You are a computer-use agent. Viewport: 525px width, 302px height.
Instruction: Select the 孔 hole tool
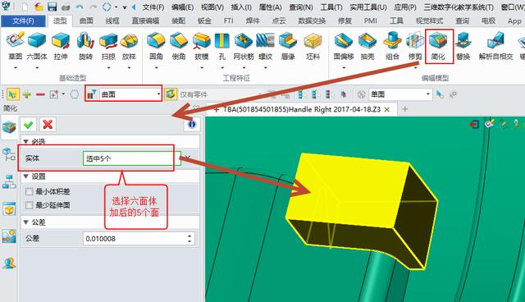click(222, 46)
